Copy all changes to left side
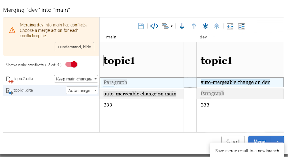Viewport: 288px width, 157px height. point(241,26)
